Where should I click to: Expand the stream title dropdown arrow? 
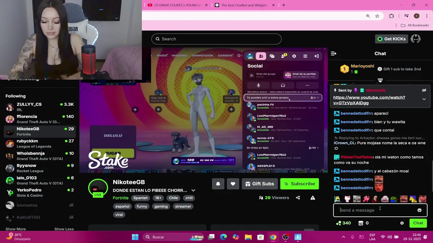coord(193,190)
